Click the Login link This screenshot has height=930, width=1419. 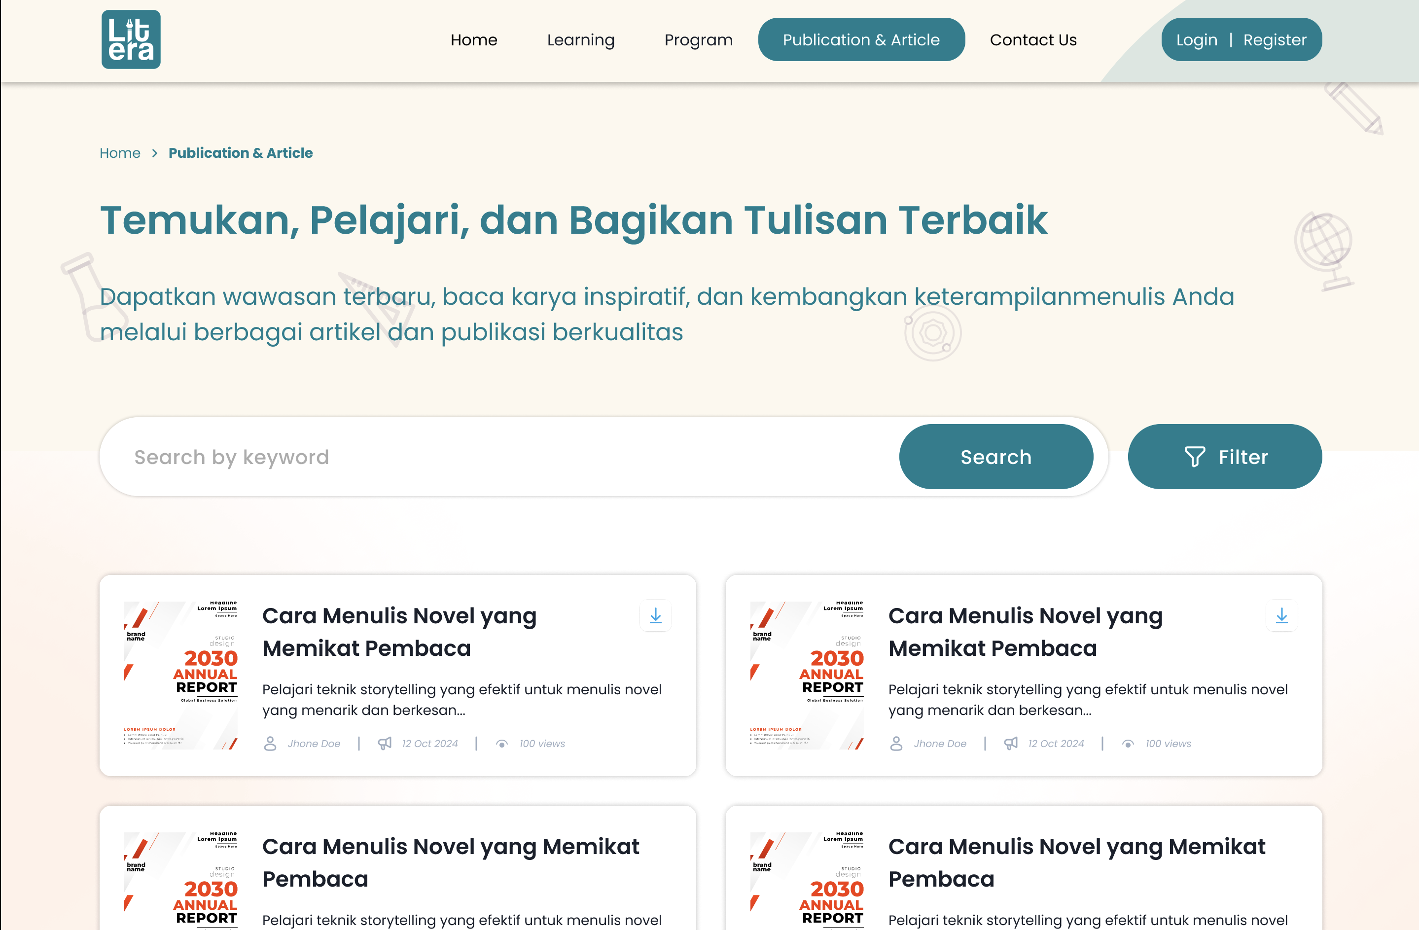click(1197, 40)
